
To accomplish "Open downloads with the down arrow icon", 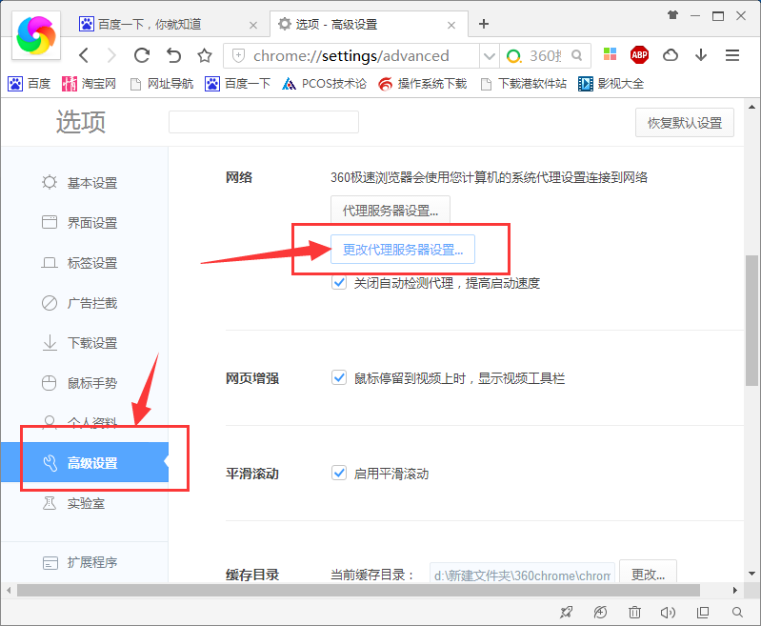I will pyautogui.click(x=701, y=55).
